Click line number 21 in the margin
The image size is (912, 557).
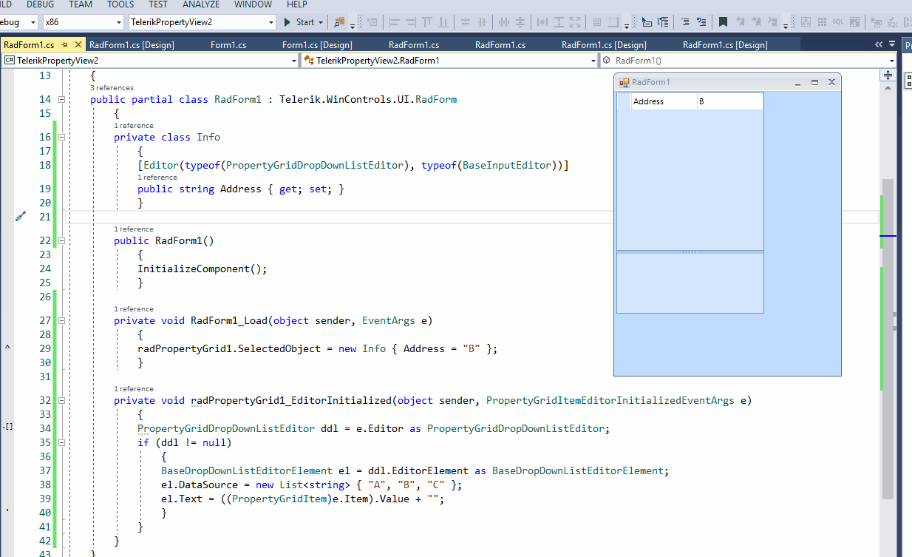(45, 217)
